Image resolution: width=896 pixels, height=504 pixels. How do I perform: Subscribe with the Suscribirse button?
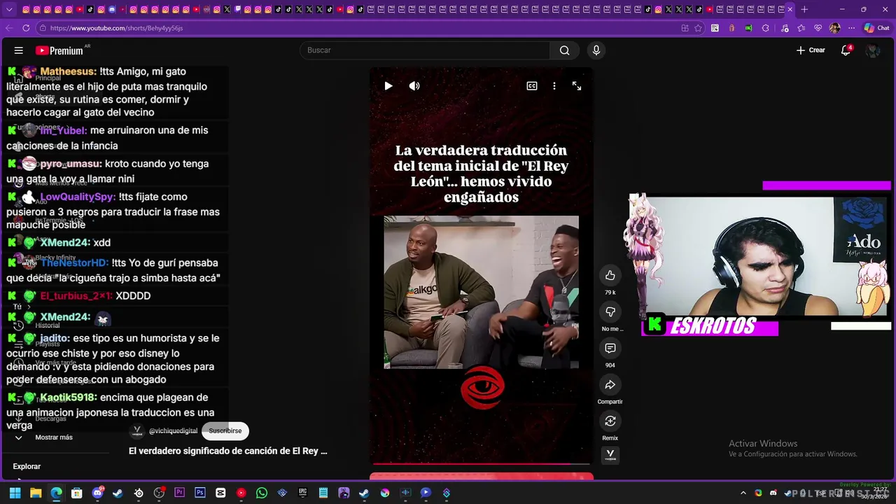[x=225, y=430]
